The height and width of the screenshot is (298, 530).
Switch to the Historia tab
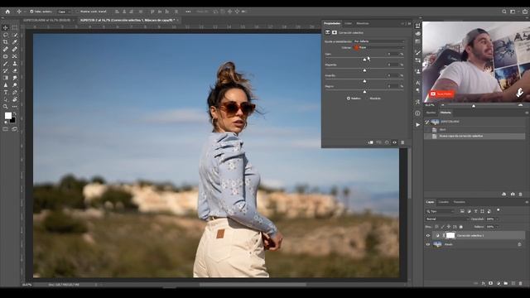click(446, 113)
